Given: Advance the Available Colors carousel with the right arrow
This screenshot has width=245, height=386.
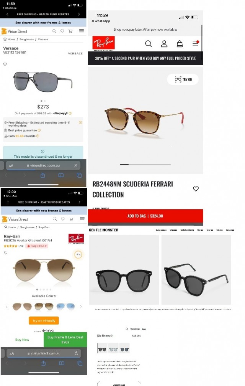Looking at the screenshot, I should (81, 307).
